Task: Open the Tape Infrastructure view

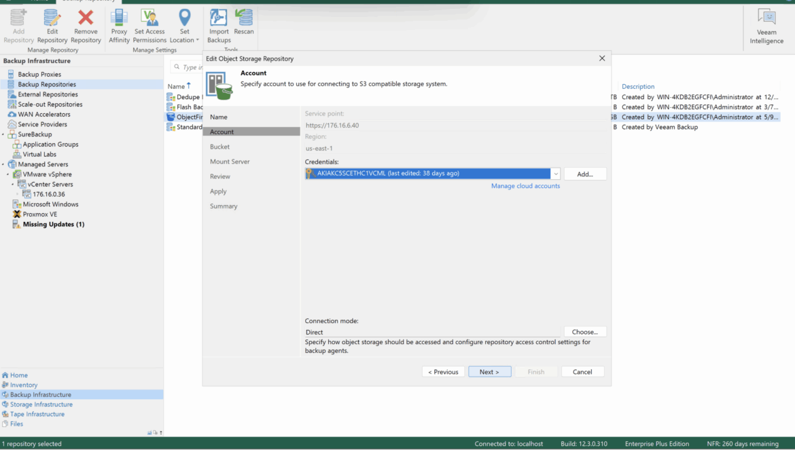Action: click(37, 414)
